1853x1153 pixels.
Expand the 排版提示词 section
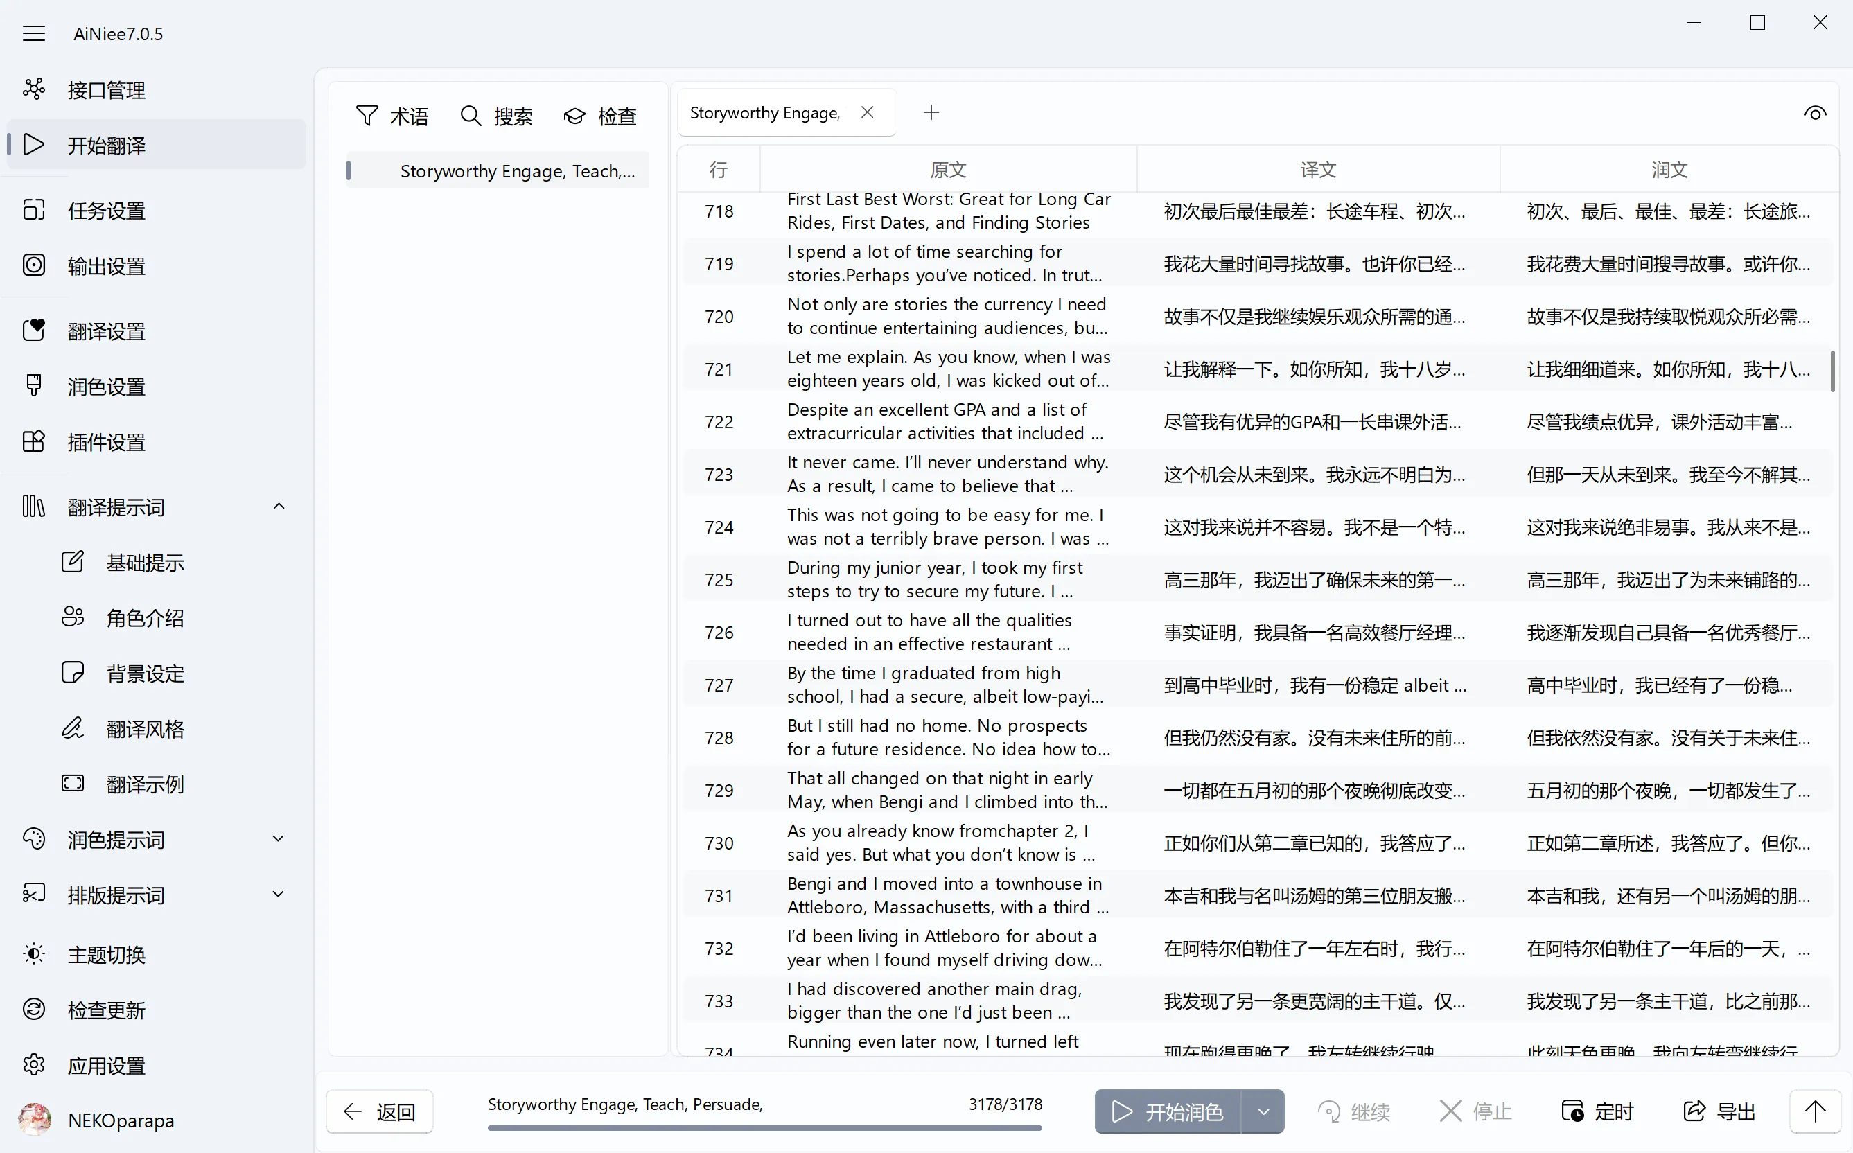[279, 895]
